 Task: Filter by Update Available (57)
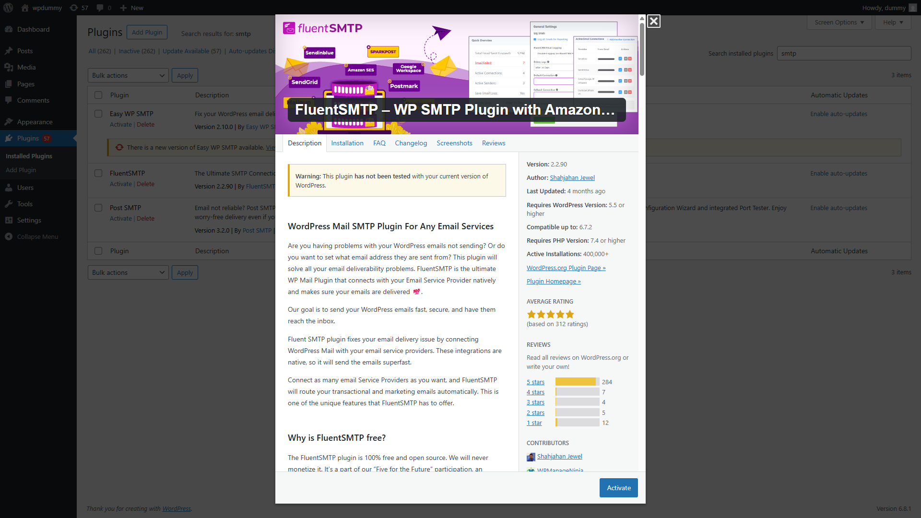(192, 51)
